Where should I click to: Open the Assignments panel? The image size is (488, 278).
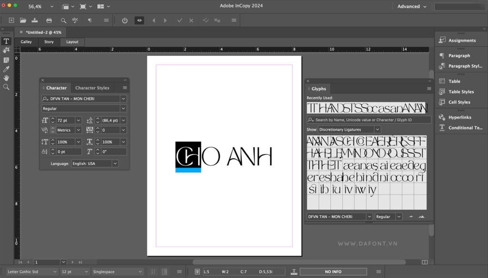(462, 40)
